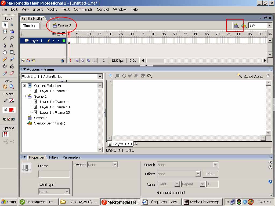
Task: Select the Brush tool
Action: (12, 59)
